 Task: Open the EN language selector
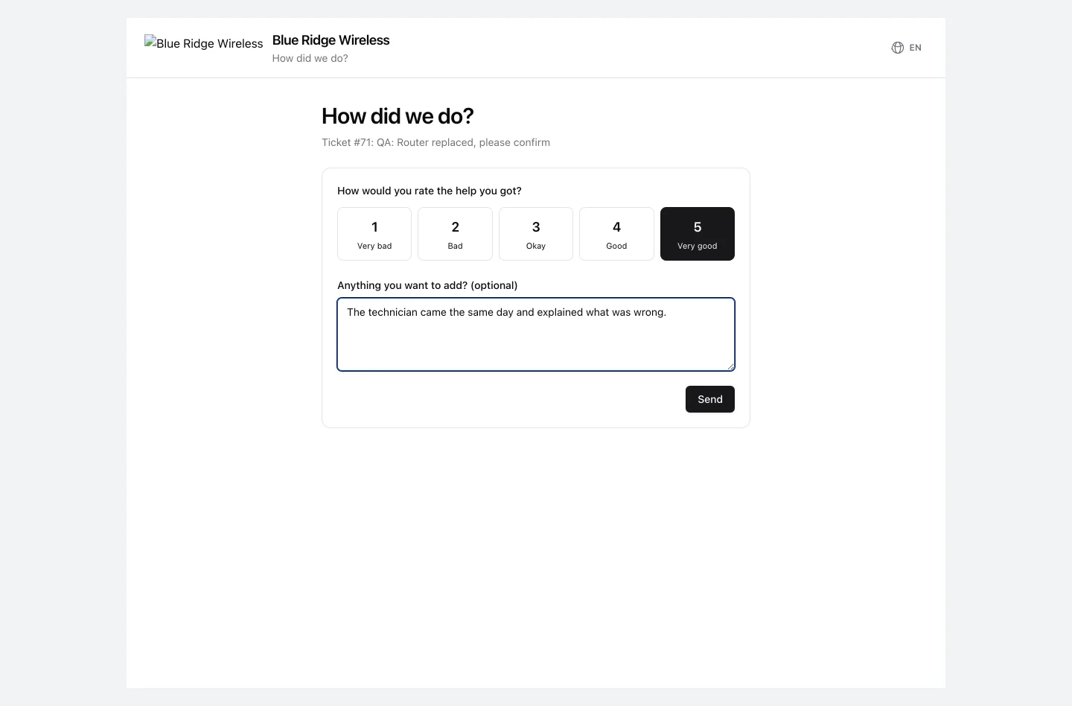click(x=907, y=48)
